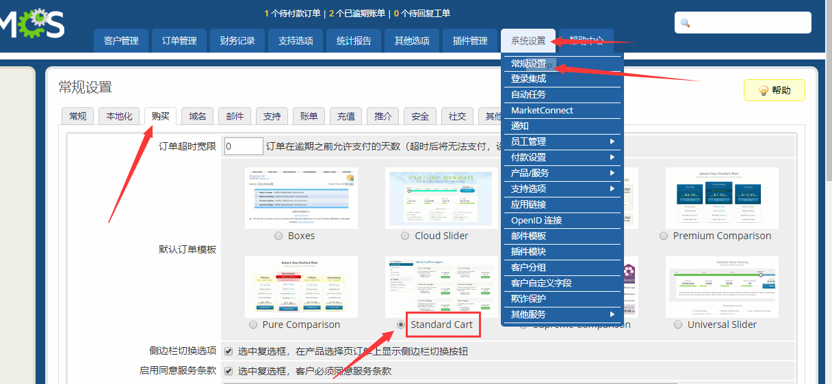Pick the Pure Comparison radio option

click(x=254, y=325)
